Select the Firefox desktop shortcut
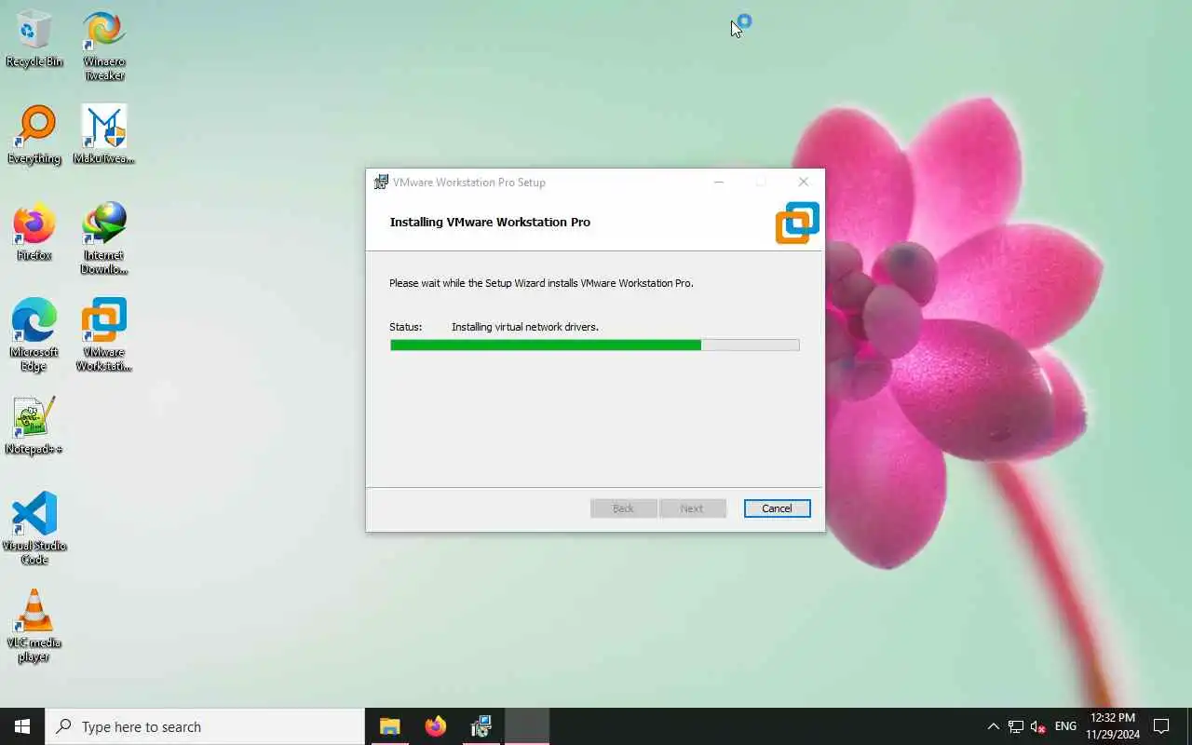The height and width of the screenshot is (745, 1192). (34, 232)
